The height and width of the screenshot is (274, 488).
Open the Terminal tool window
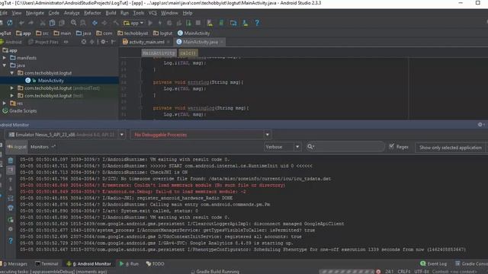[x=47, y=264]
